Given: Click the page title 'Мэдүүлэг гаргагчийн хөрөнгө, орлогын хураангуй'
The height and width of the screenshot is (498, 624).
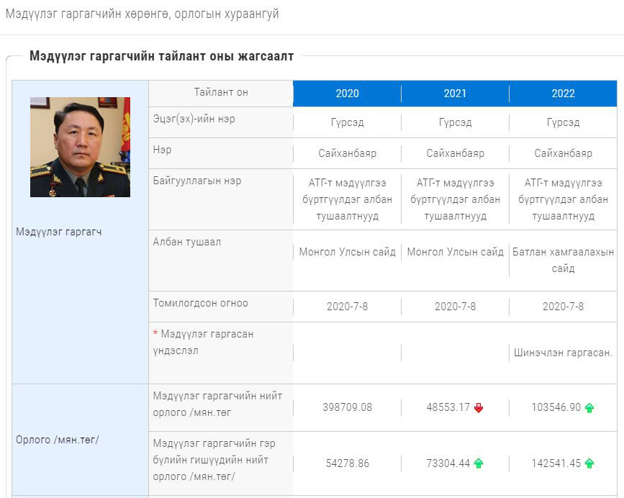Looking at the screenshot, I should coord(142,14).
